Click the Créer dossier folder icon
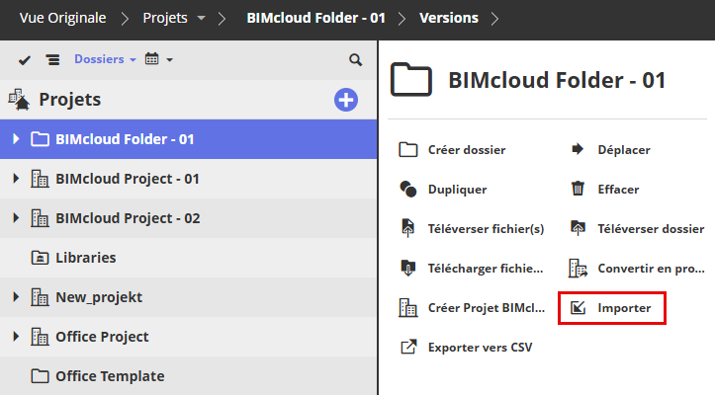Viewport: 715px width, 395px height. tap(408, 150)
